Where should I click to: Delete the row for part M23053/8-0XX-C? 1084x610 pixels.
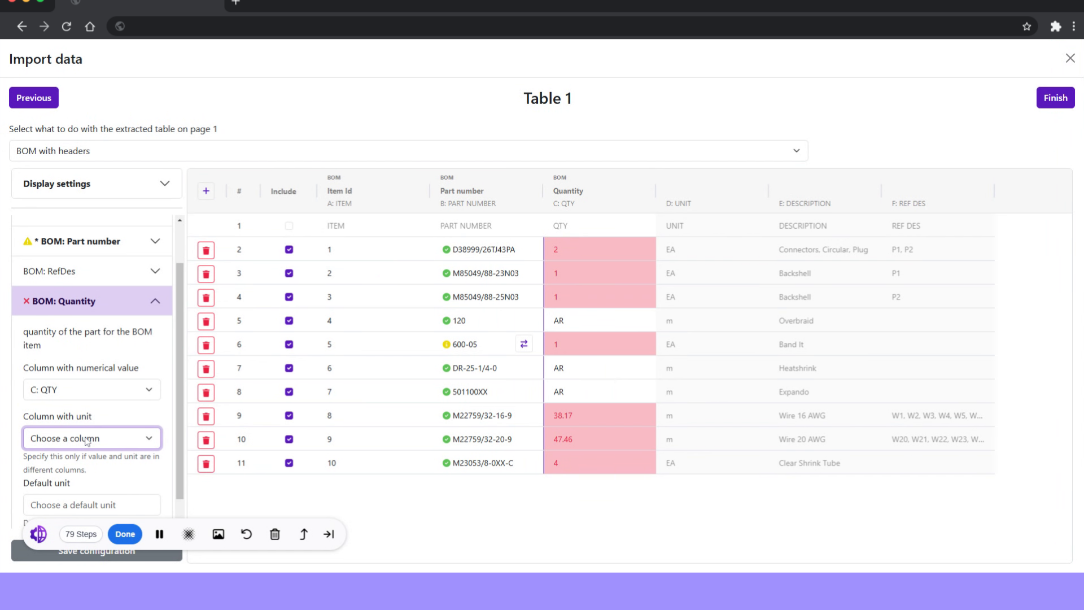[206, 464]
